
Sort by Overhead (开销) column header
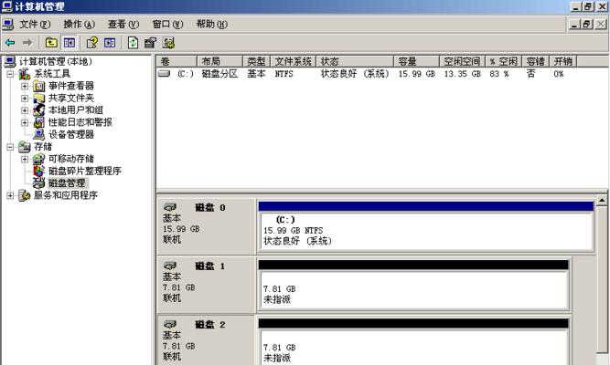(562, 61)
